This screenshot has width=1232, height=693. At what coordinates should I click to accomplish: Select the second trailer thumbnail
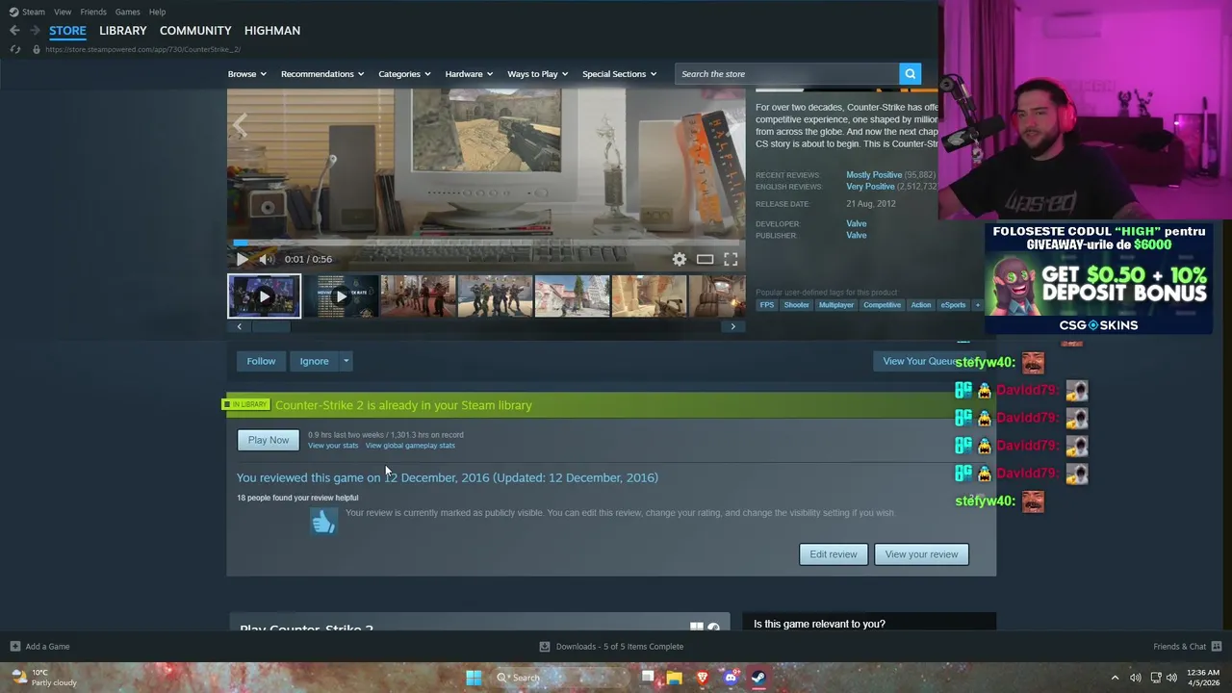coord(341,296)
